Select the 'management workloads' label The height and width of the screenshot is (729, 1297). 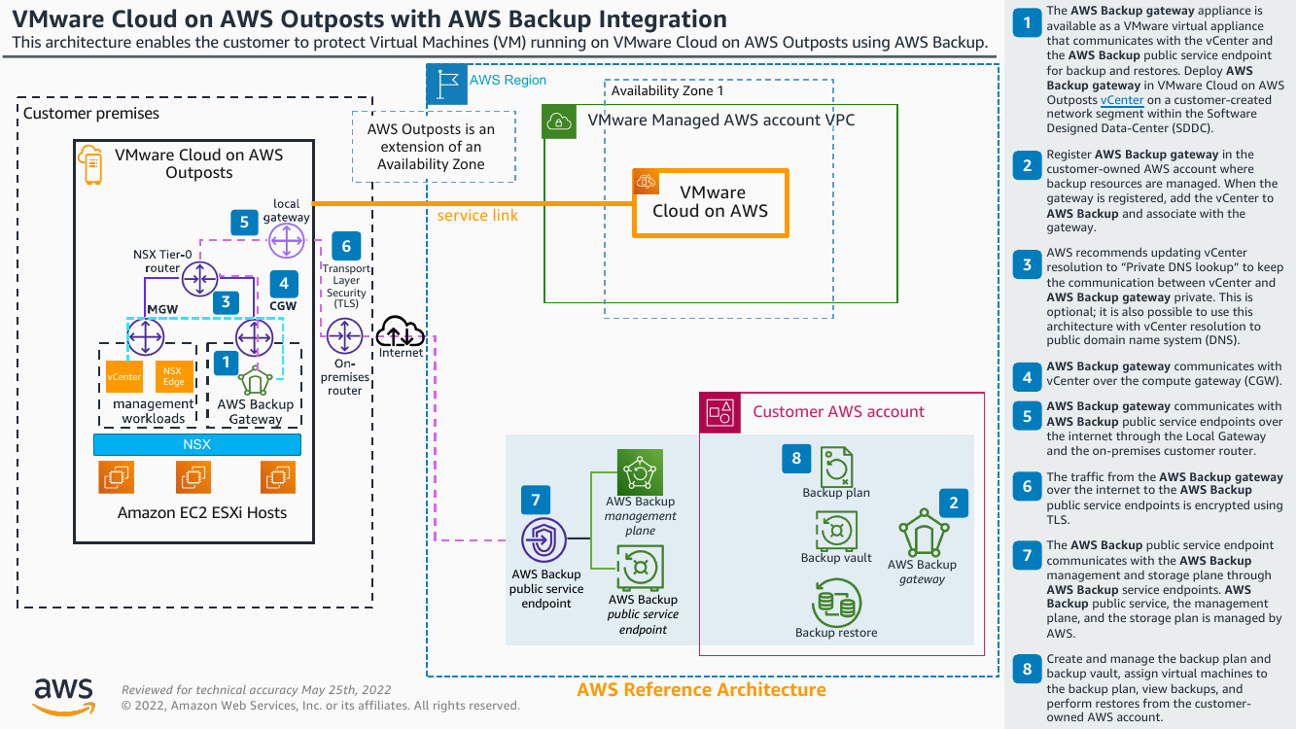pyautogui.click(x=153, y=411)
